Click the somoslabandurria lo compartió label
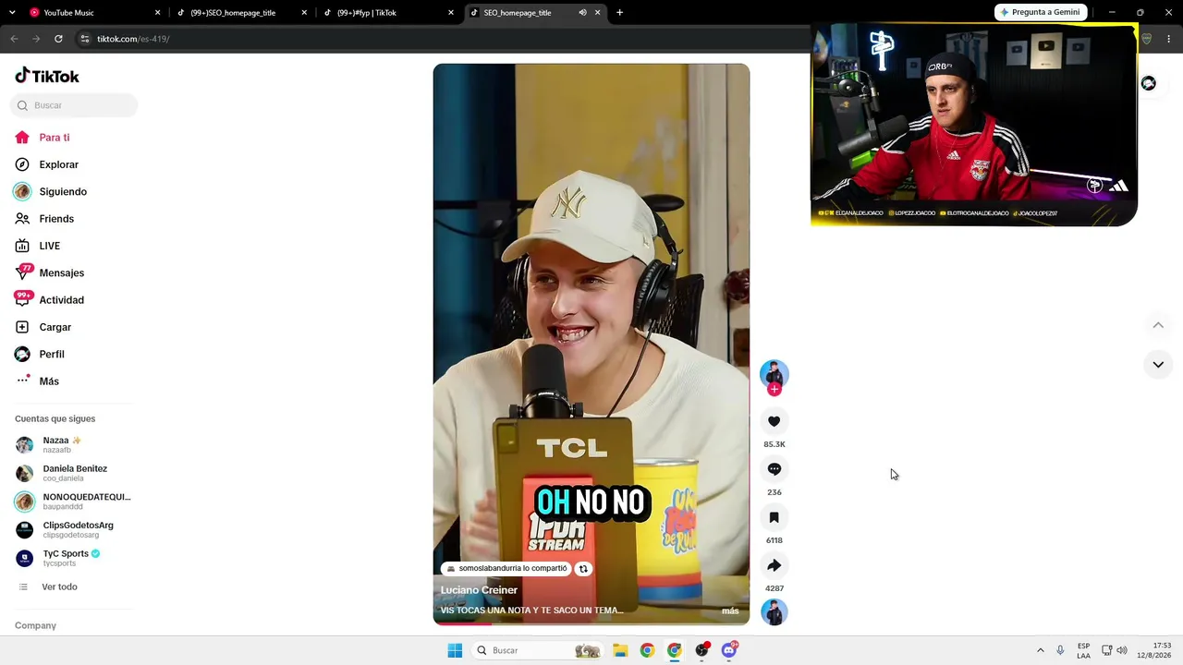1183x665 pixels. [x=506, y=569]
